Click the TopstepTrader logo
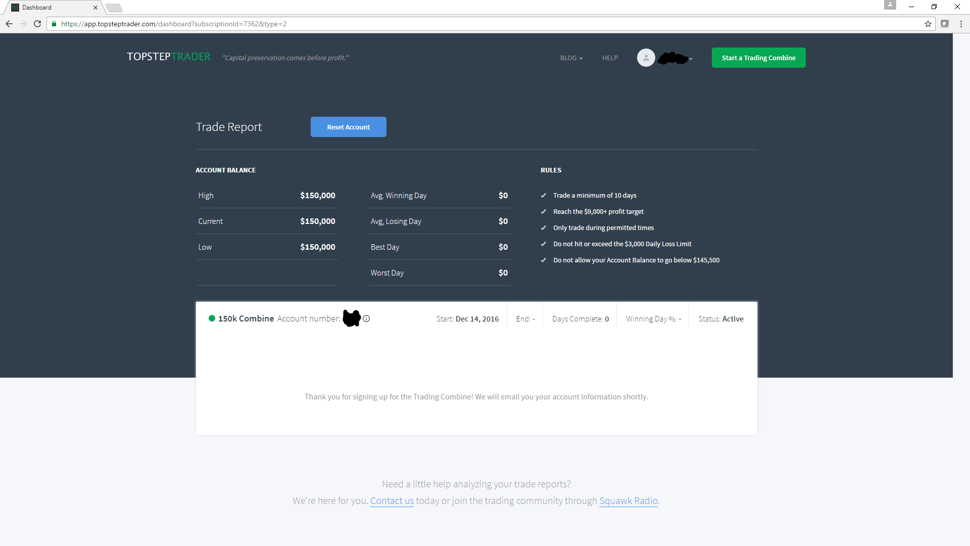 169,57
